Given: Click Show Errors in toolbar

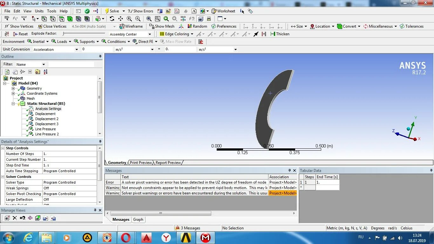Looking at the screenshot, I should [x=140, y=11].
